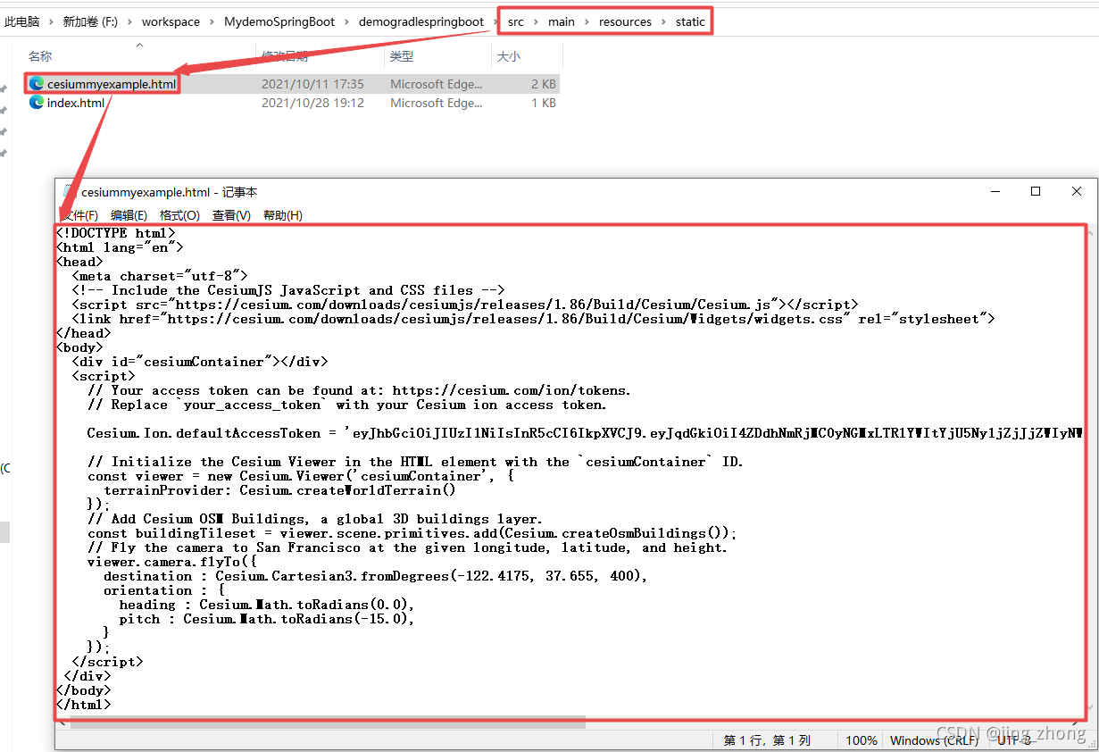1099x752 pixels.
Task: Expand the chevron after 此电脑 in address bar
Action: (x=51, y=21)
